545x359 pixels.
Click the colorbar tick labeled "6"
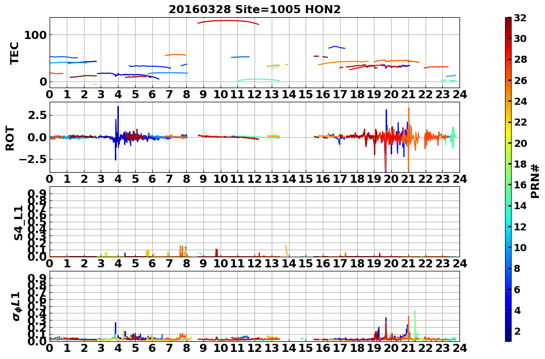517,289
